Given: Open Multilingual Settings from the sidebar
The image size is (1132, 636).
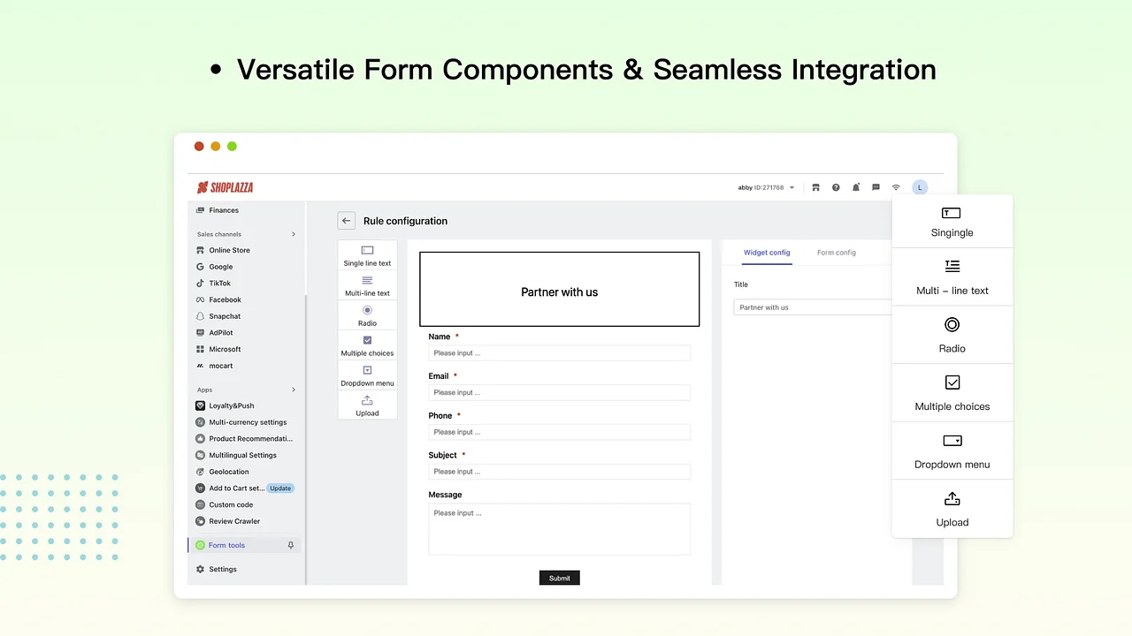Looking at the screenshot, I should click(x=243, y=455).
